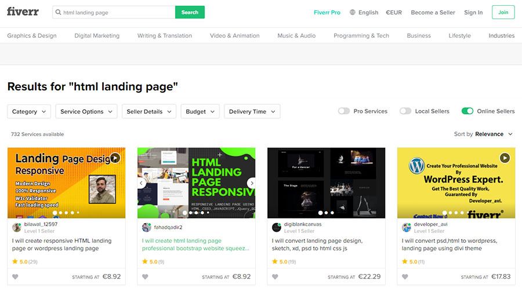522x292 pixels.
Task: Click the €22.29 starting price
Action: (x=369, y=276)
